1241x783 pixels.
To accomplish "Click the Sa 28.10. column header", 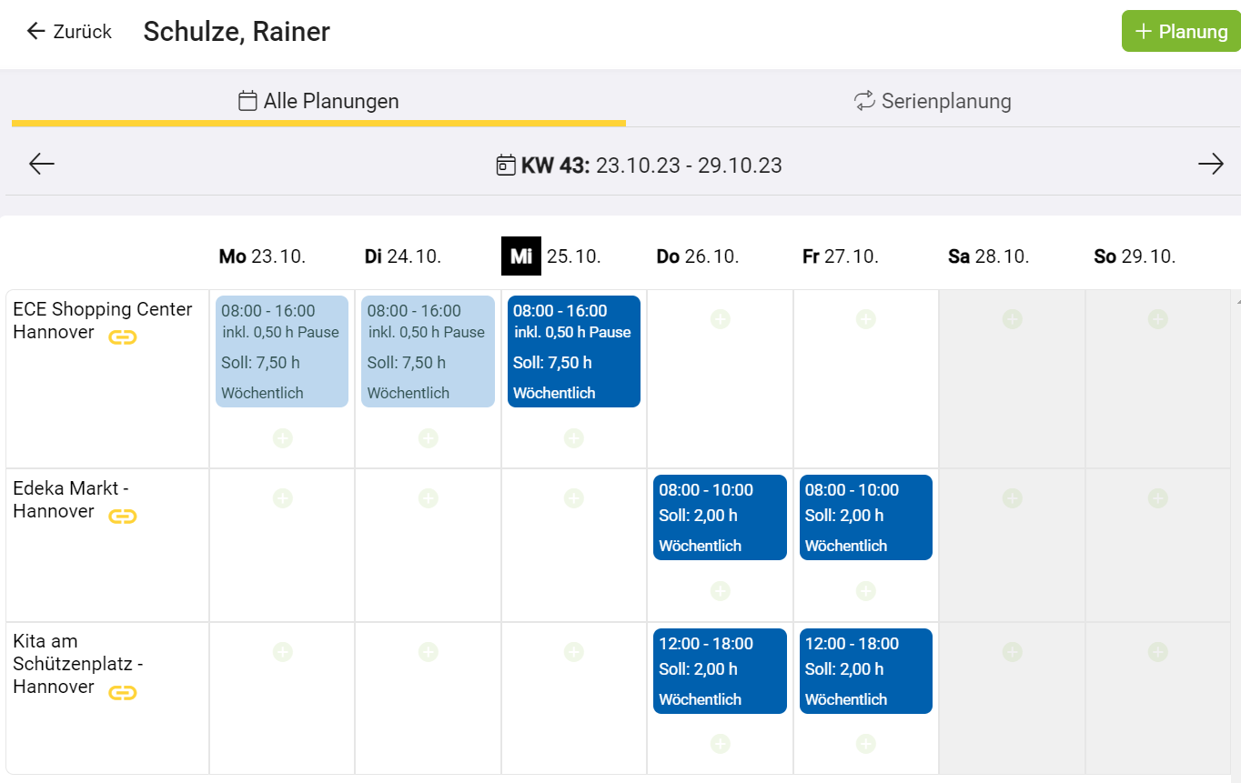I will pyautogui.click(x=989, y=256).
